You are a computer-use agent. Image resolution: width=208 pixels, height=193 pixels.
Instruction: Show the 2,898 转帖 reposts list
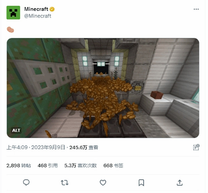coord(19,165)
